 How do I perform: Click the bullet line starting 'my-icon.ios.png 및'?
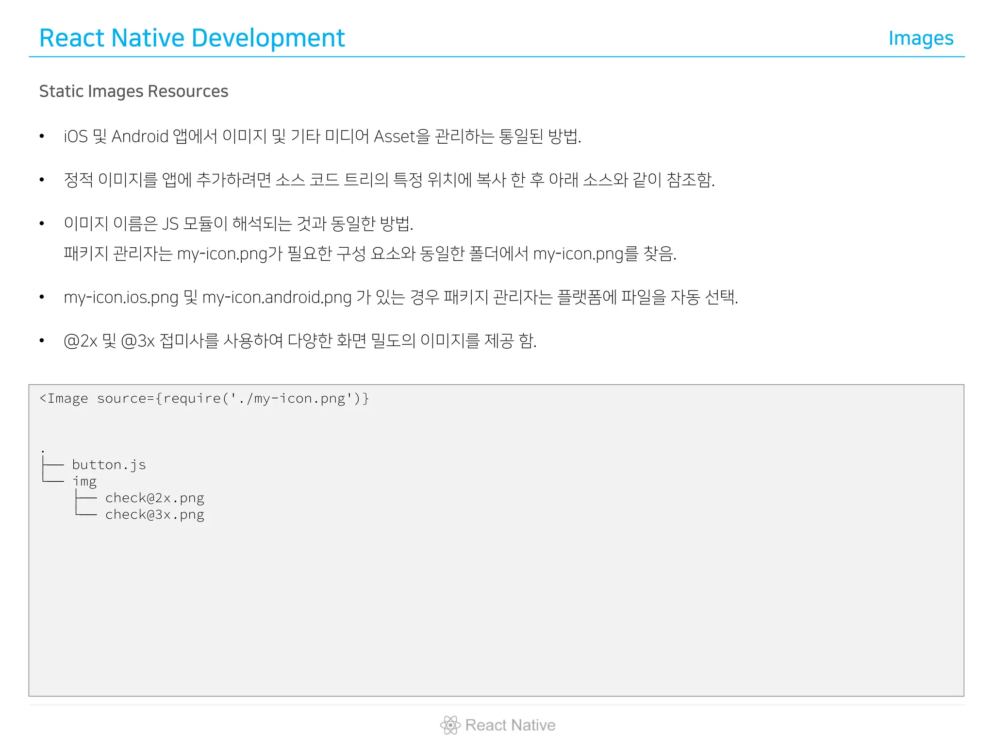(400, 297)
